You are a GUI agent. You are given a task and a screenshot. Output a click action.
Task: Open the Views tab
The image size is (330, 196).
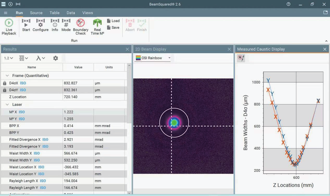tap(88, 13)
